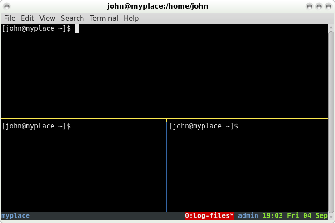Click the 19:03 clock in status bar
The width and height of the screenshot is (335, 223).
click(x=272, y=216)
